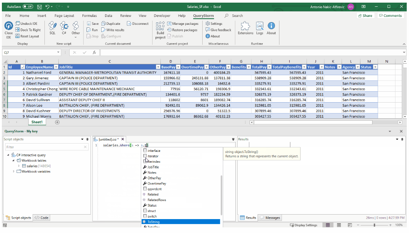Open Extensions
The height and width of the screenshot is (233, 409).
click(245, 28)
